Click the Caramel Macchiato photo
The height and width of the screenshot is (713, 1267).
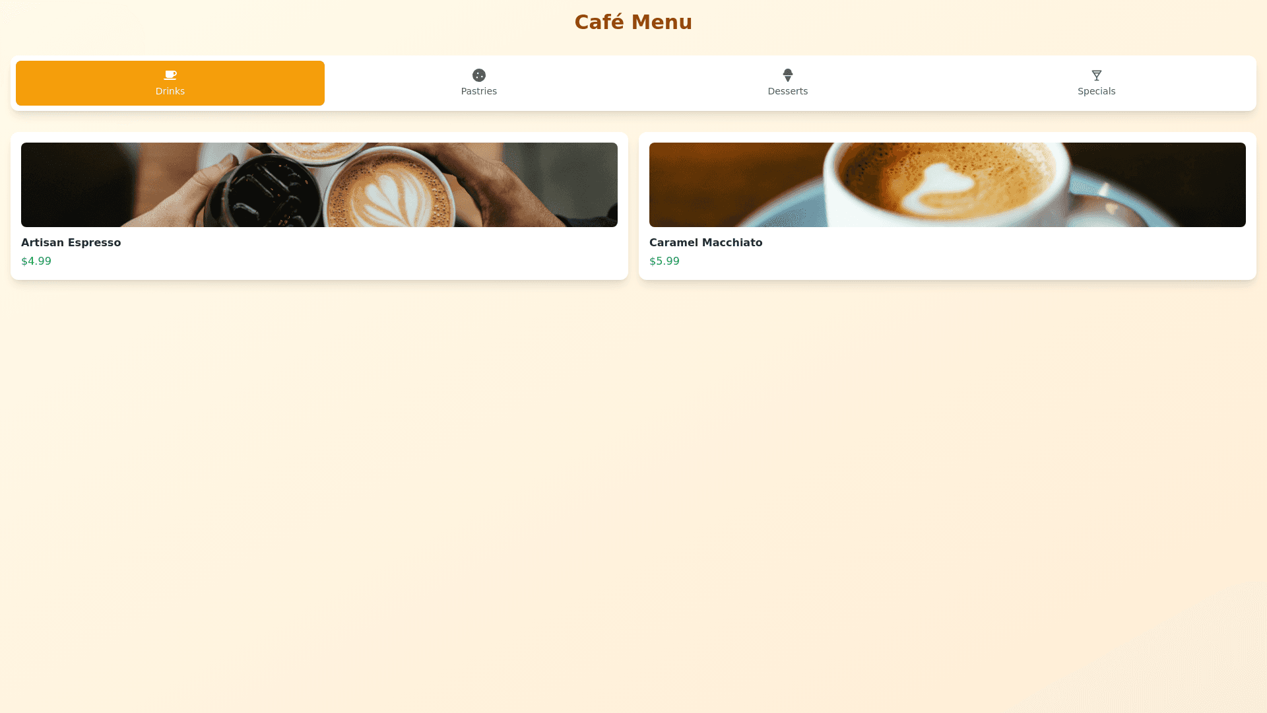[948, 185]
